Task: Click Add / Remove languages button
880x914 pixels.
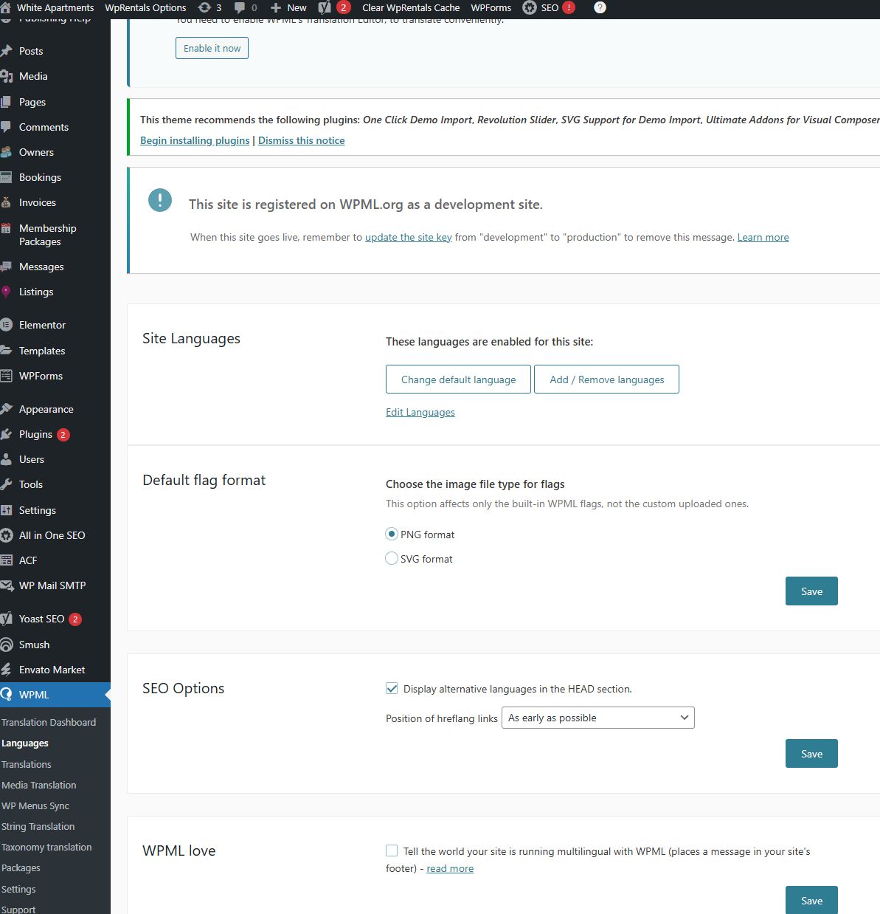Action: click(x=606, y=379)
